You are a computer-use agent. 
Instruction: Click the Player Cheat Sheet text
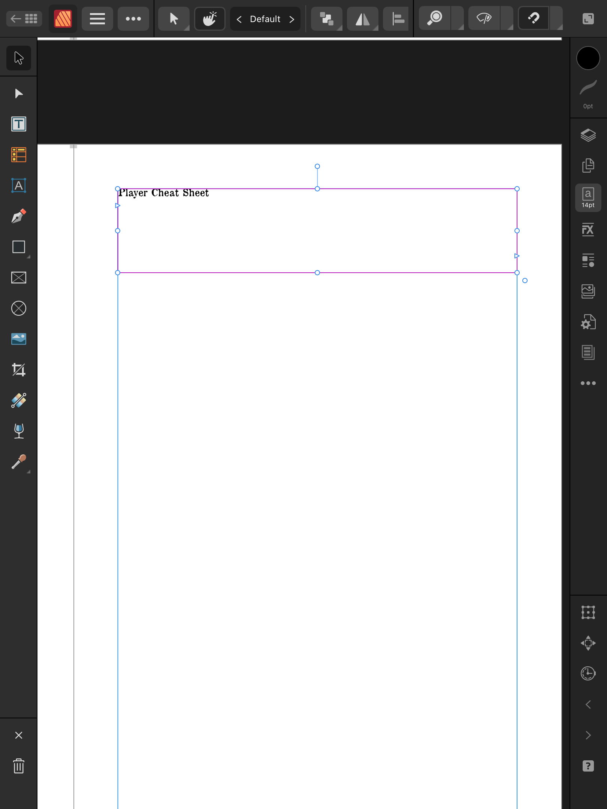(x=164, y=193)
